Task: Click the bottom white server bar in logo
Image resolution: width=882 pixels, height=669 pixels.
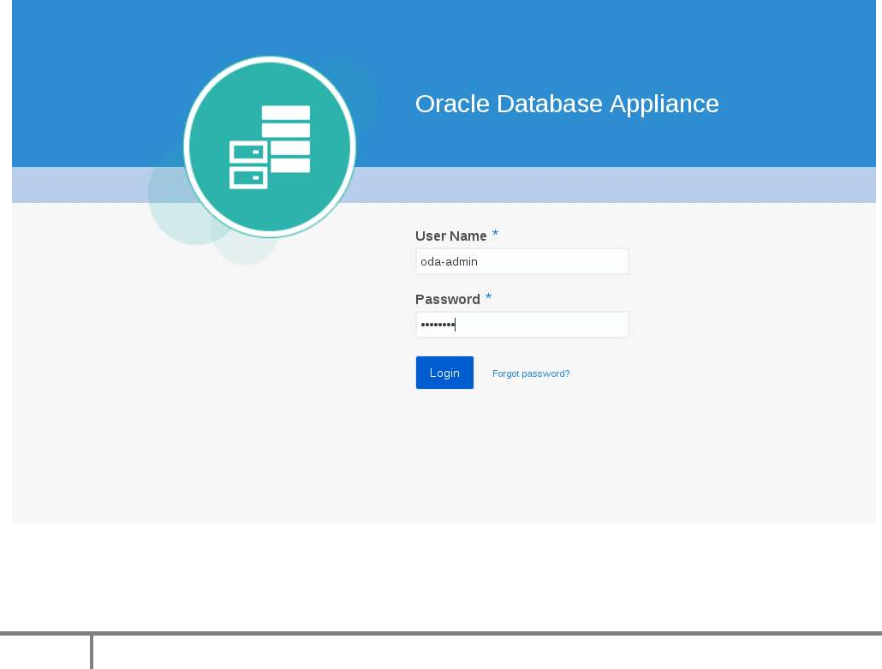Action: (x=291, y=164)
